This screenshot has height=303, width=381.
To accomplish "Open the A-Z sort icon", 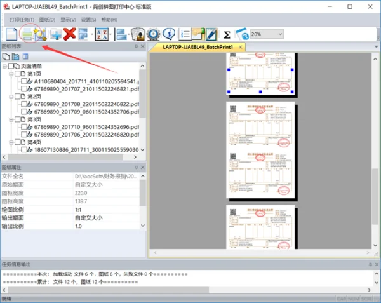I will tap(102, 34).
